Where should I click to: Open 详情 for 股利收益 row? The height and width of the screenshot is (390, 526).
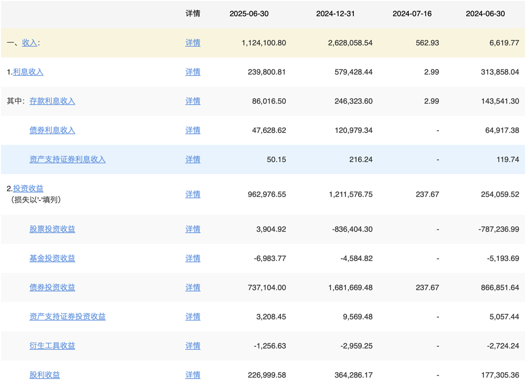click(x=193, y=375)
